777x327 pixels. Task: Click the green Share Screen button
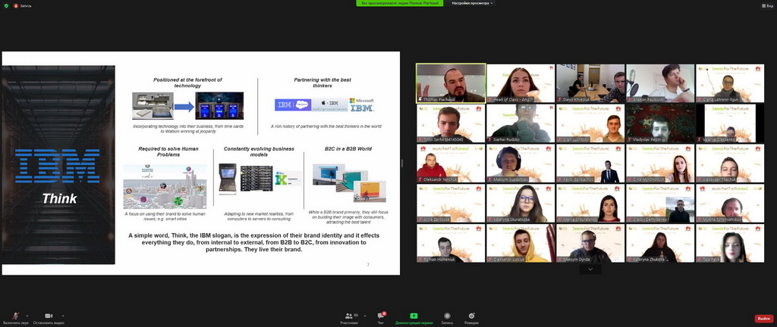click(414, 317)
